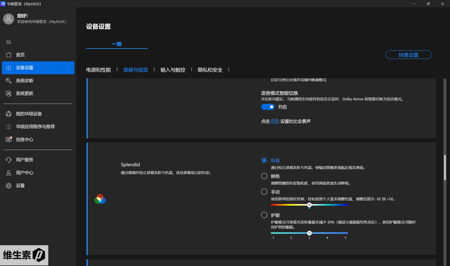Screen dimensions: 450x266
Task: Open 信息中心 message icon
Action: 8,139
